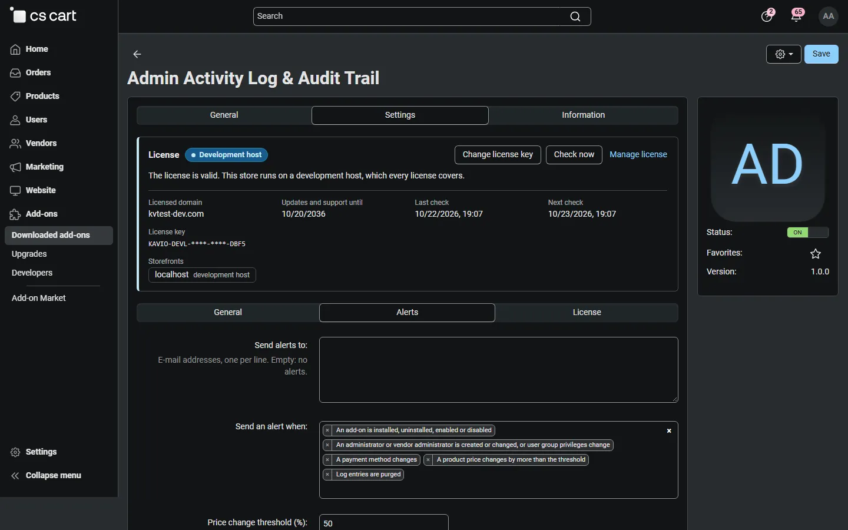Click the Check now button

tap(574, 155)
